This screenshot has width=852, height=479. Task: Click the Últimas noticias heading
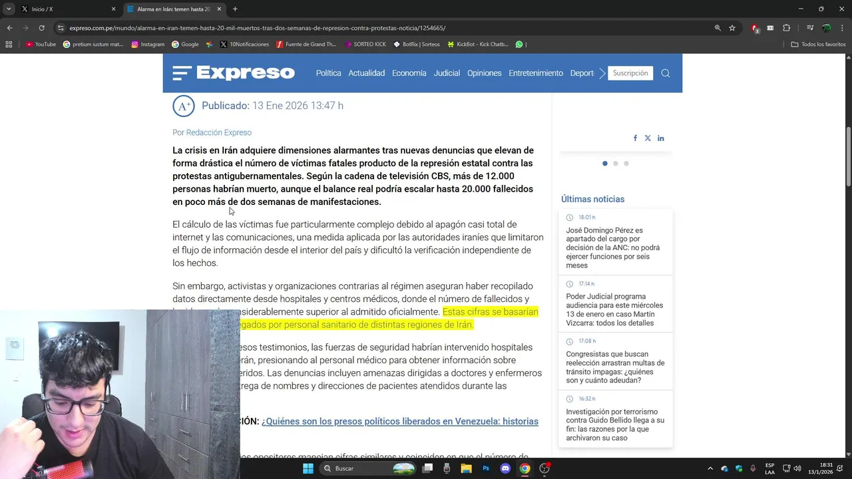592,199
